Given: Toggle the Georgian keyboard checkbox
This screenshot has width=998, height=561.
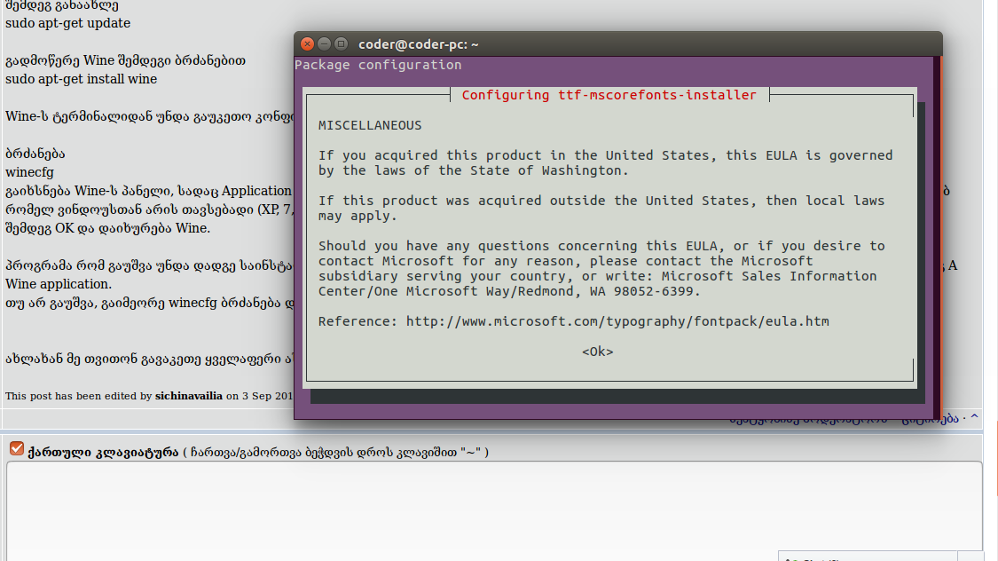Looking at the screenshot, I should click(17, 449).
